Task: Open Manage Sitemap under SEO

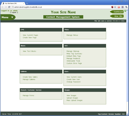Action: [x=73, y=51]
